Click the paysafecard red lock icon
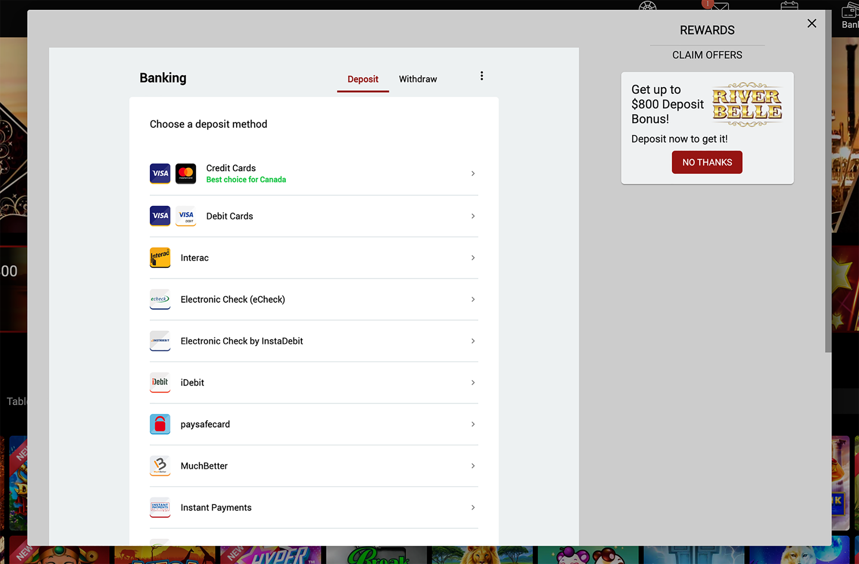The height and width of the screenshot is (564, 859). 160,424
